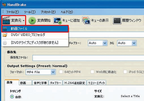144x101 pixels.
Task: Click the キューの表示 stacked pictures icon
Action: point(86,20)
